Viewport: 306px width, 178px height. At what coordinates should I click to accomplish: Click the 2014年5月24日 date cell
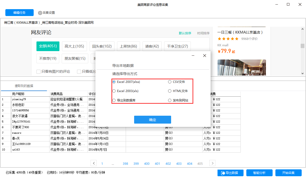click(107, 138)
